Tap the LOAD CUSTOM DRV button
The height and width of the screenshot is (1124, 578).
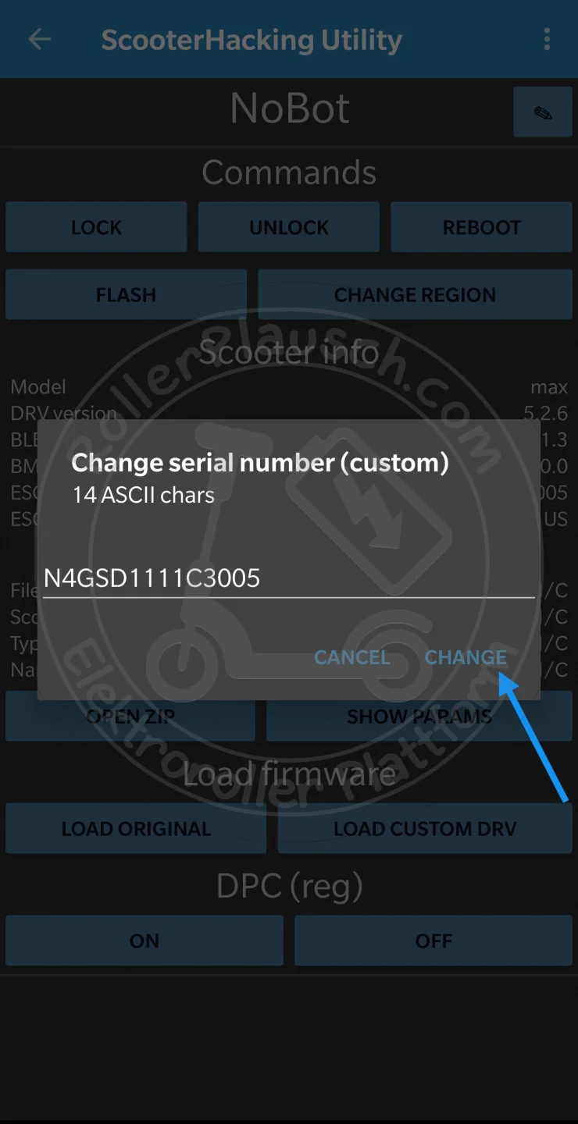pos(425,828)
